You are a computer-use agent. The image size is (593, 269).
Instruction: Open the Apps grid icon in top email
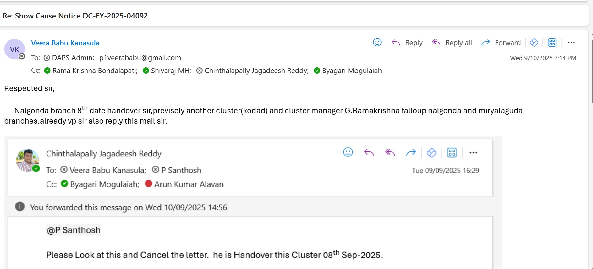552,42
